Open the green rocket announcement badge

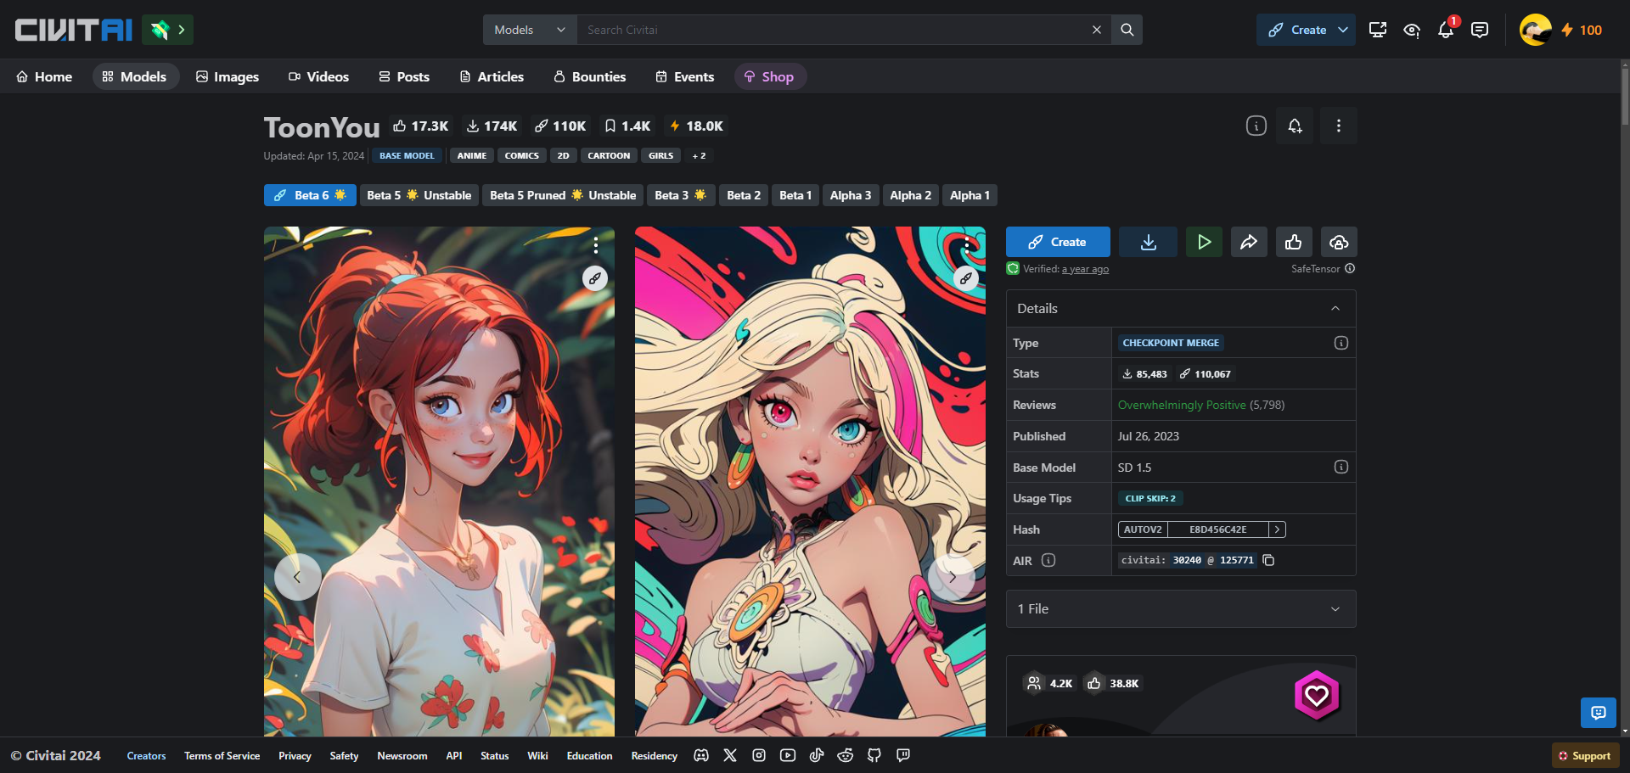(x=168, y=30)
